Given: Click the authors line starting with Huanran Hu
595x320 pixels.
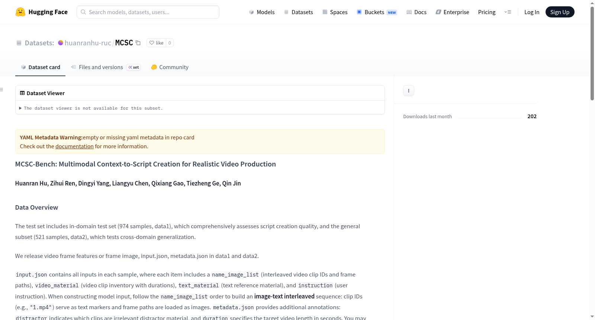Looking at the screenshot, I should coord(128,183).
